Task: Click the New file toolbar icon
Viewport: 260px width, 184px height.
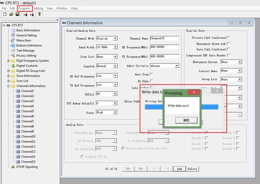Action: (x=5, y=14)
